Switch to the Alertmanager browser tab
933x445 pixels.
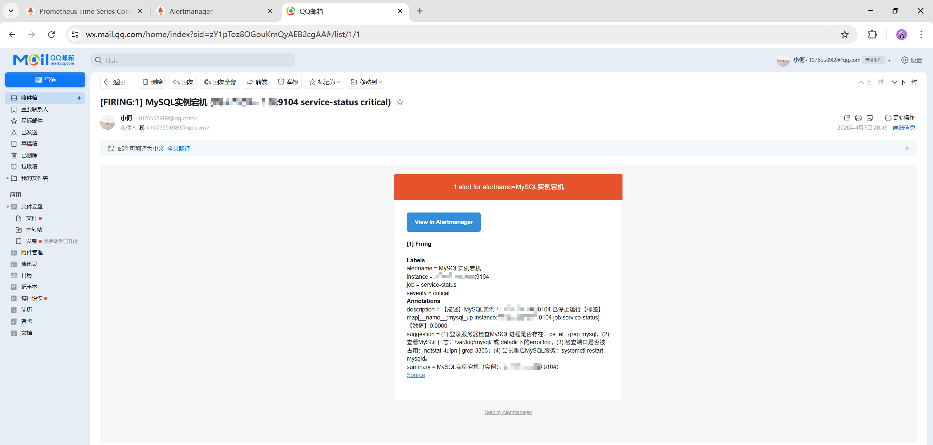191,11
